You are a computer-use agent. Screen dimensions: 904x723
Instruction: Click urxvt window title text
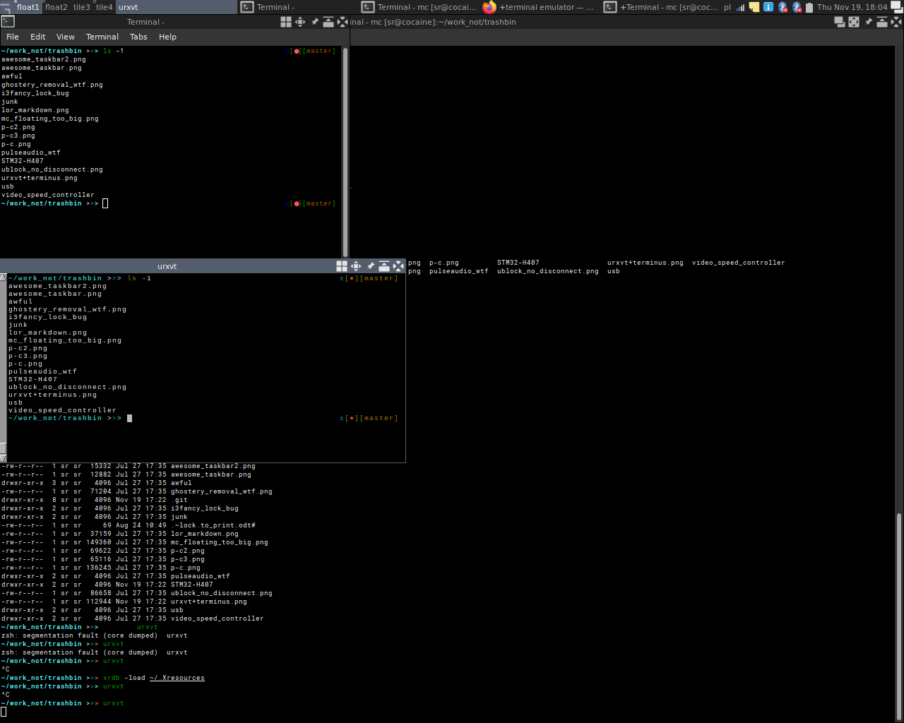point(167,266)
